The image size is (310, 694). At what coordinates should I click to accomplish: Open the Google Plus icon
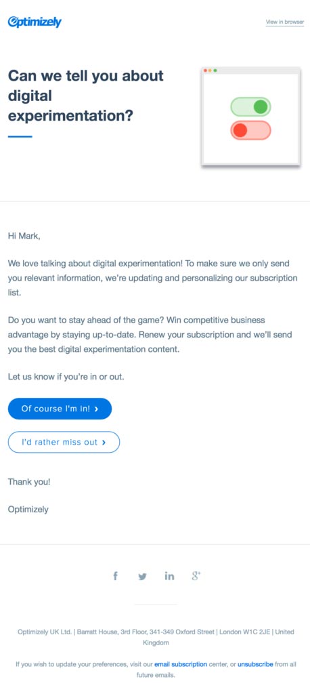(x=196, y=576)
